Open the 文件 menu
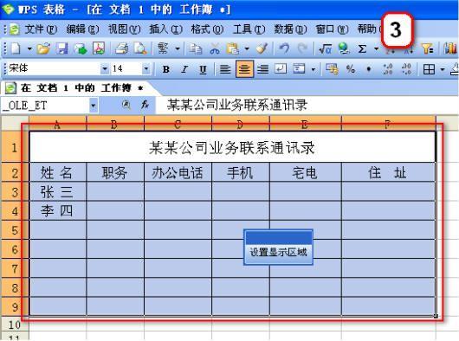The width and height of the screenshot is (459, 341). click(x=41, y=29)
